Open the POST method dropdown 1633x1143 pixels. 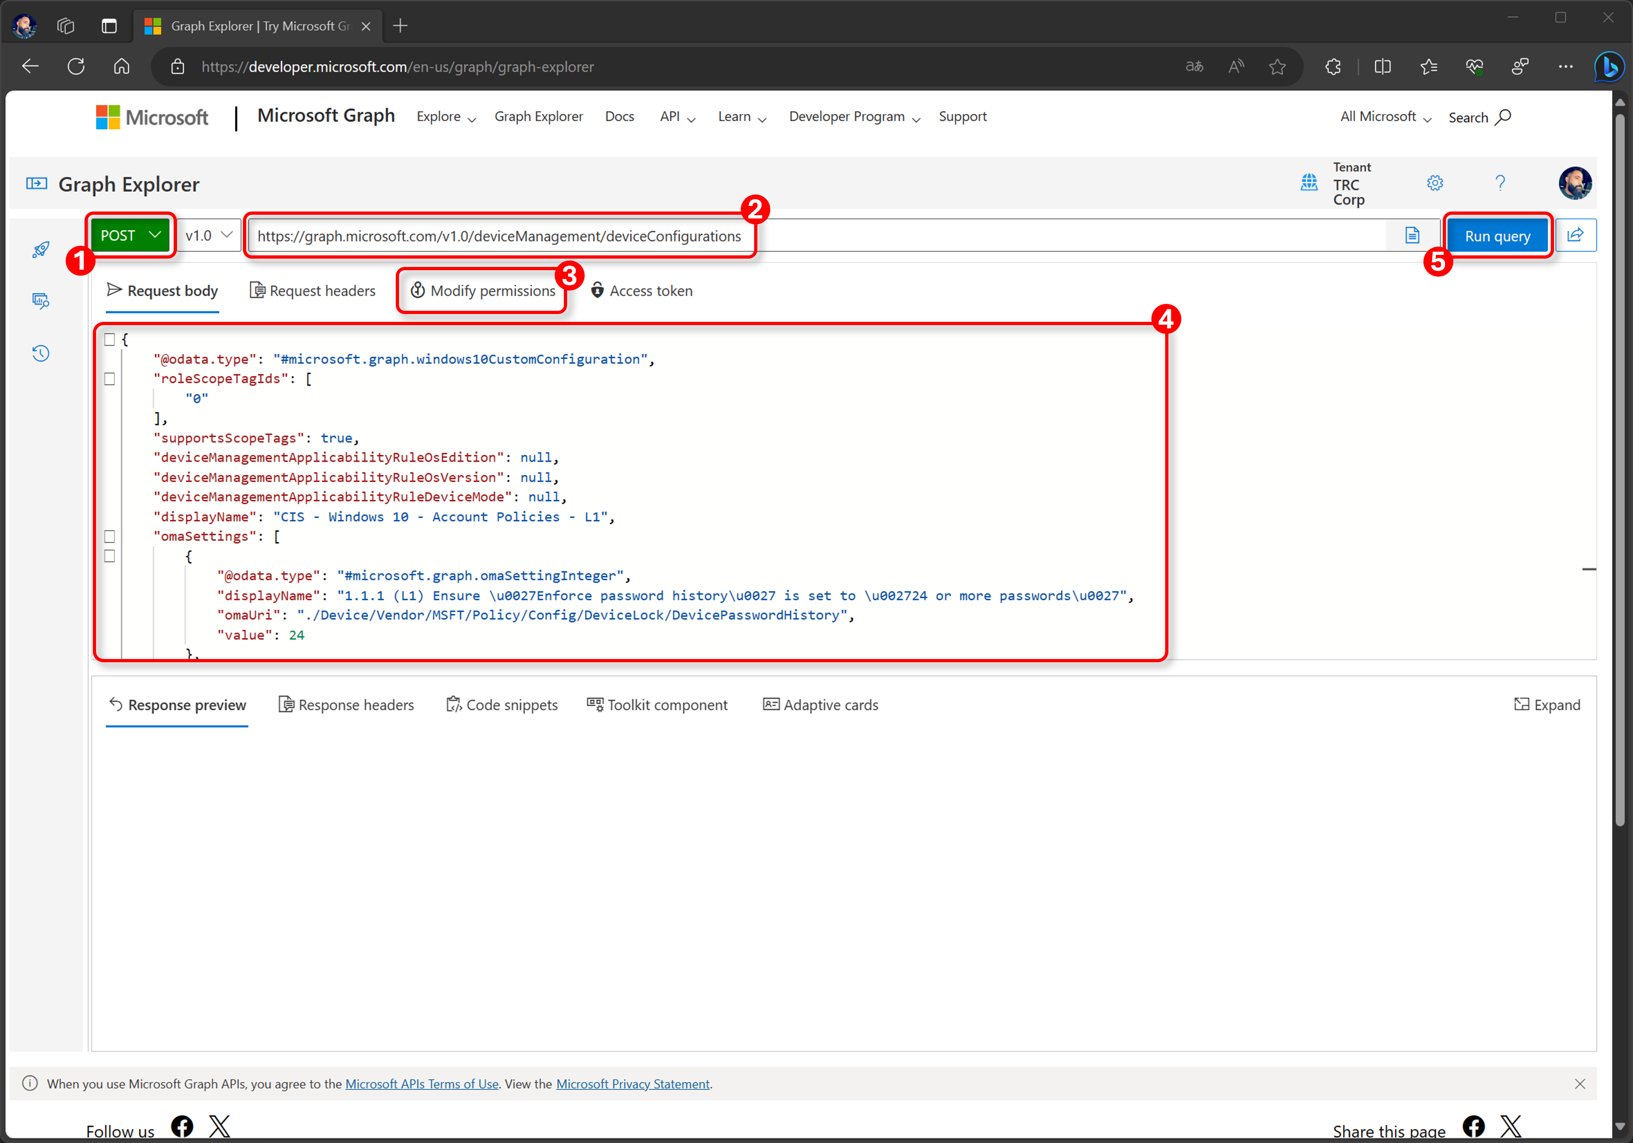pyautogui.click(x=130, y=236)
